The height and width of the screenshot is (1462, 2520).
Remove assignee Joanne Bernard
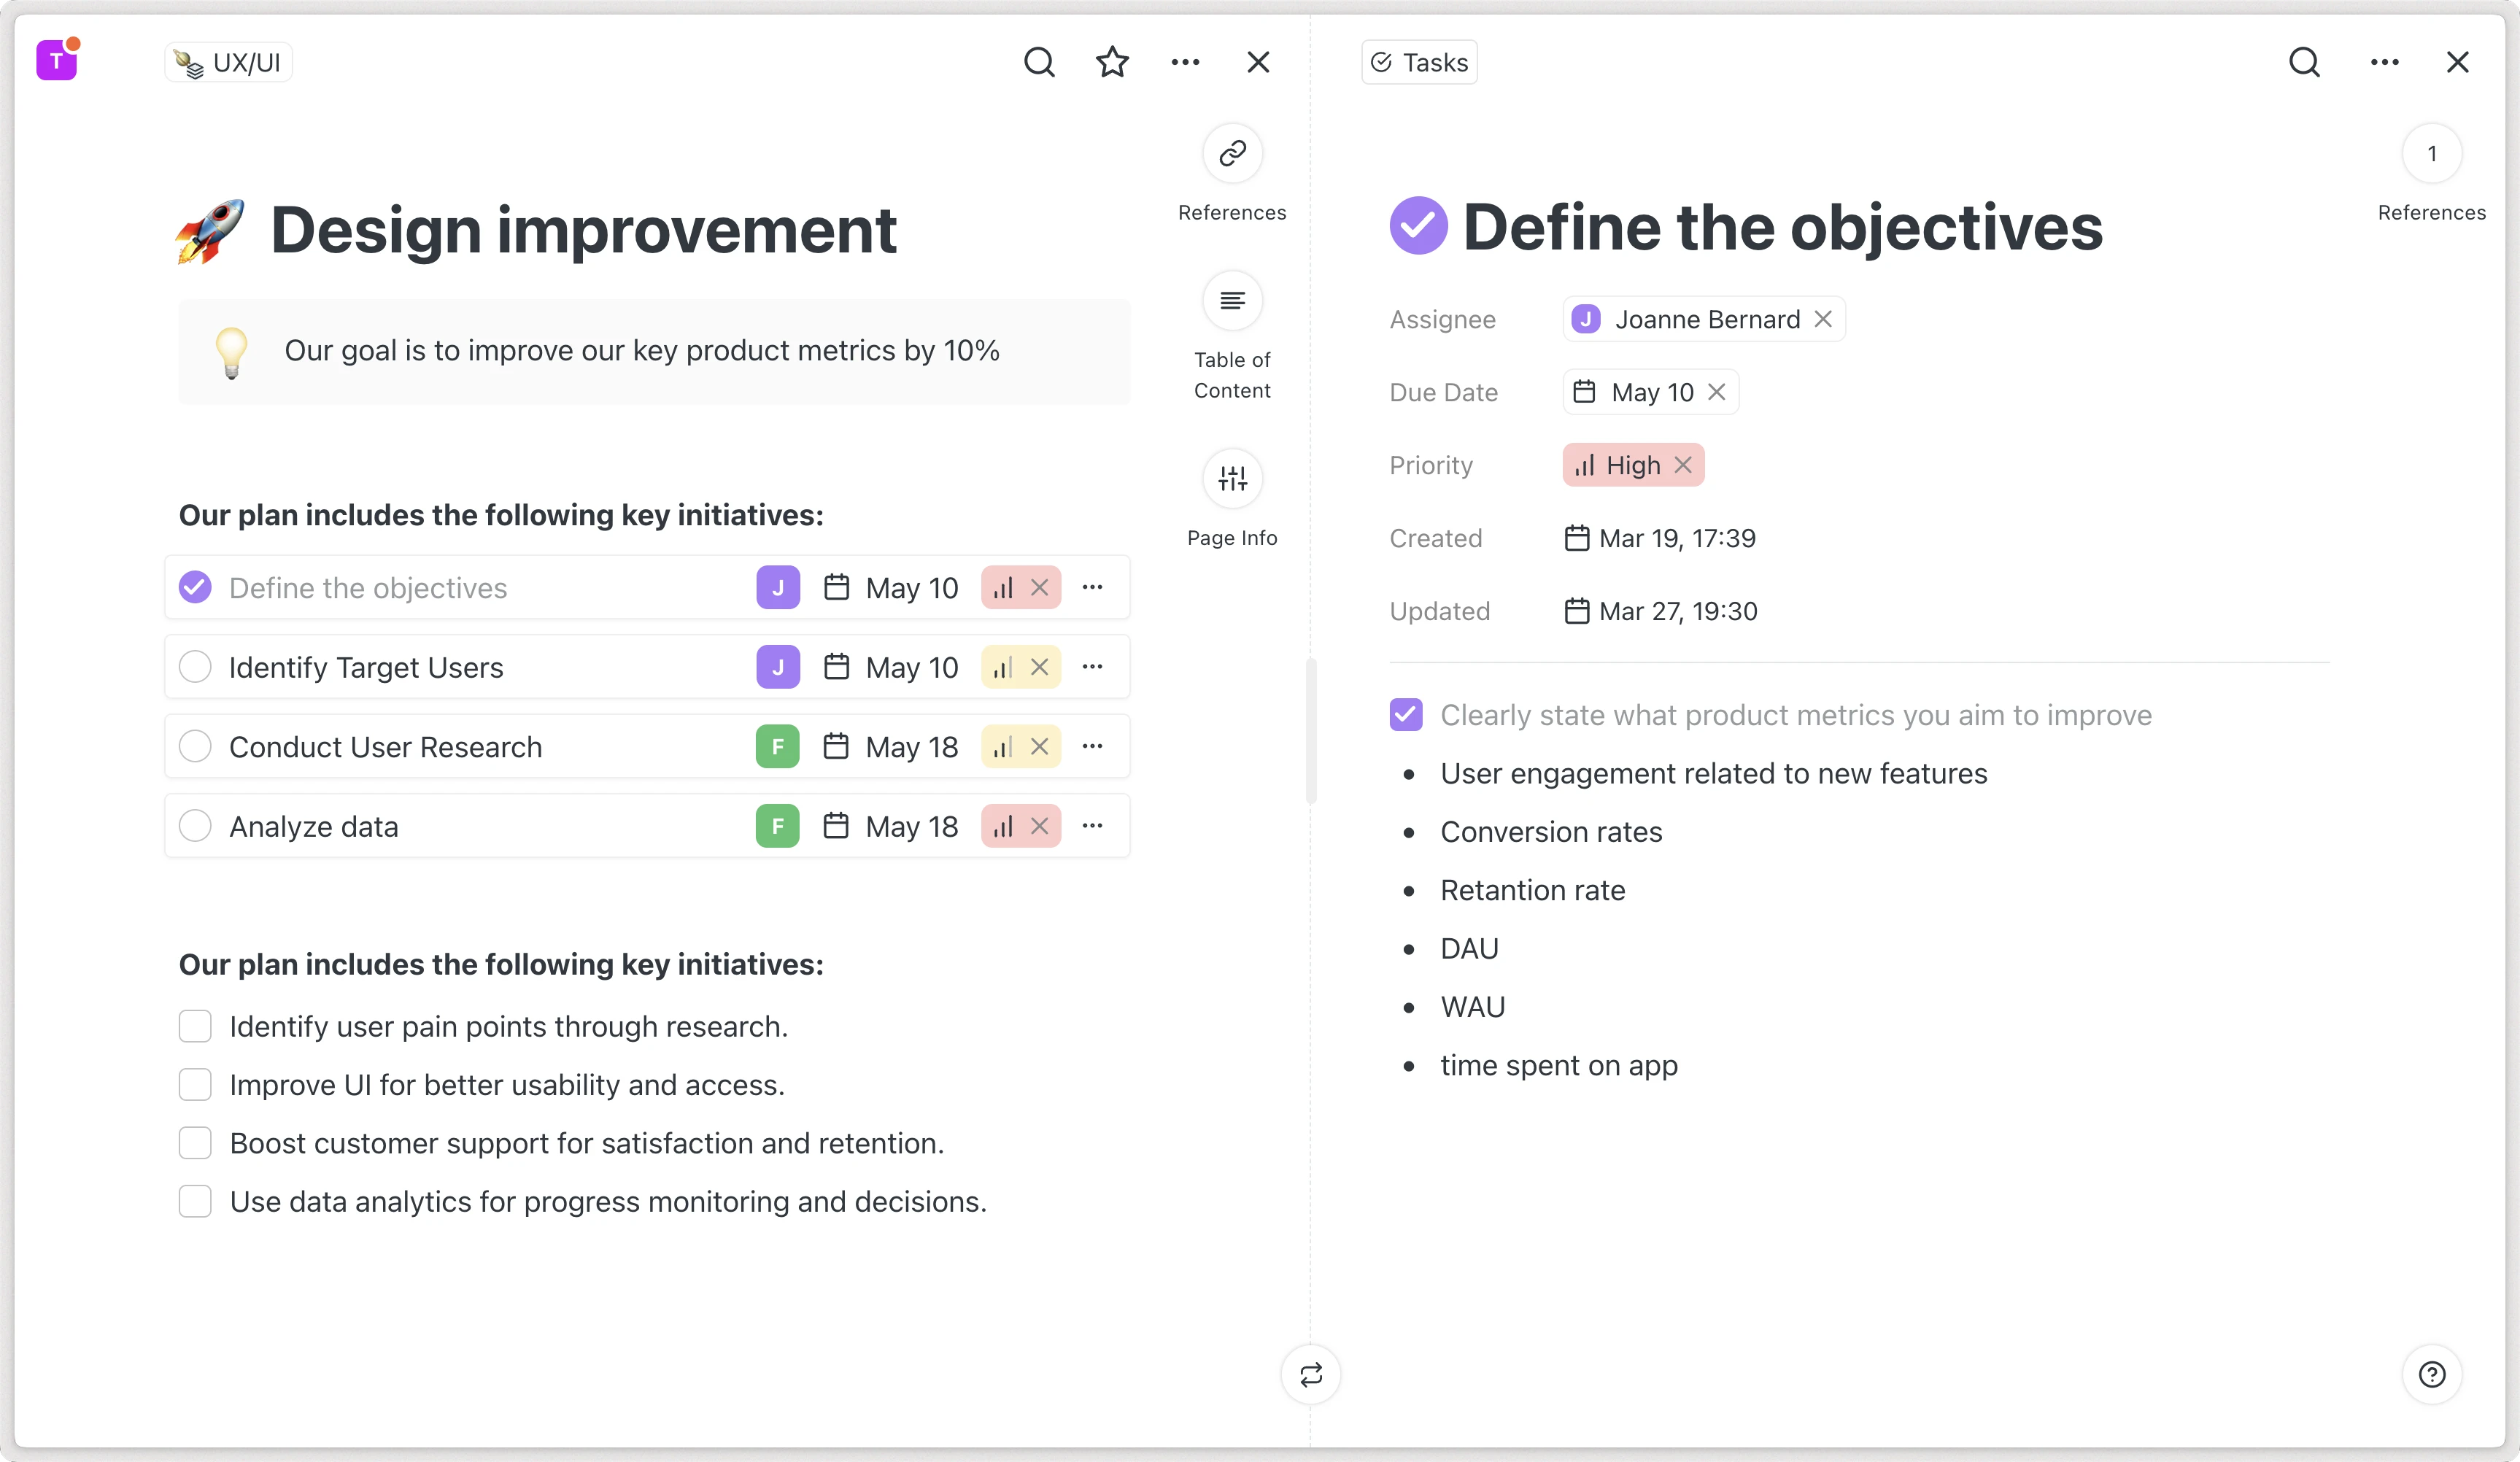1823,319
